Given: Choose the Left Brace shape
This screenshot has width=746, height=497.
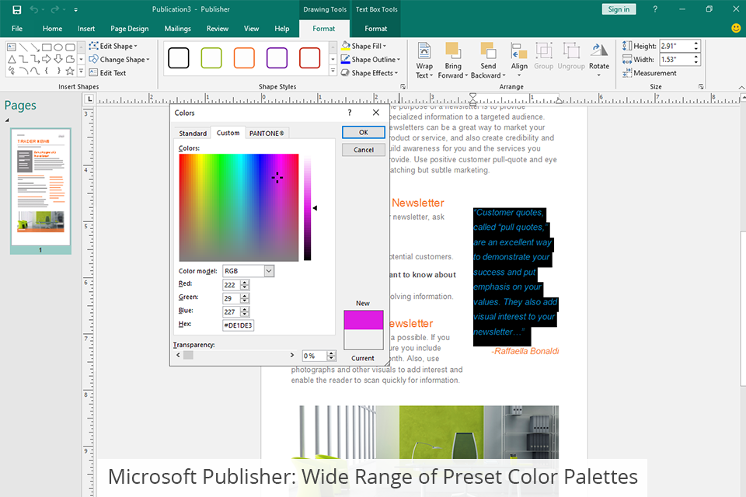Looking at the screenshot, I should tap(47, 71).
